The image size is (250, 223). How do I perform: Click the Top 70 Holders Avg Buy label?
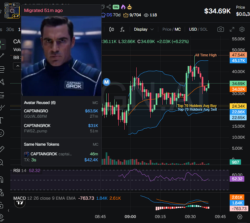tap(197, 106)
